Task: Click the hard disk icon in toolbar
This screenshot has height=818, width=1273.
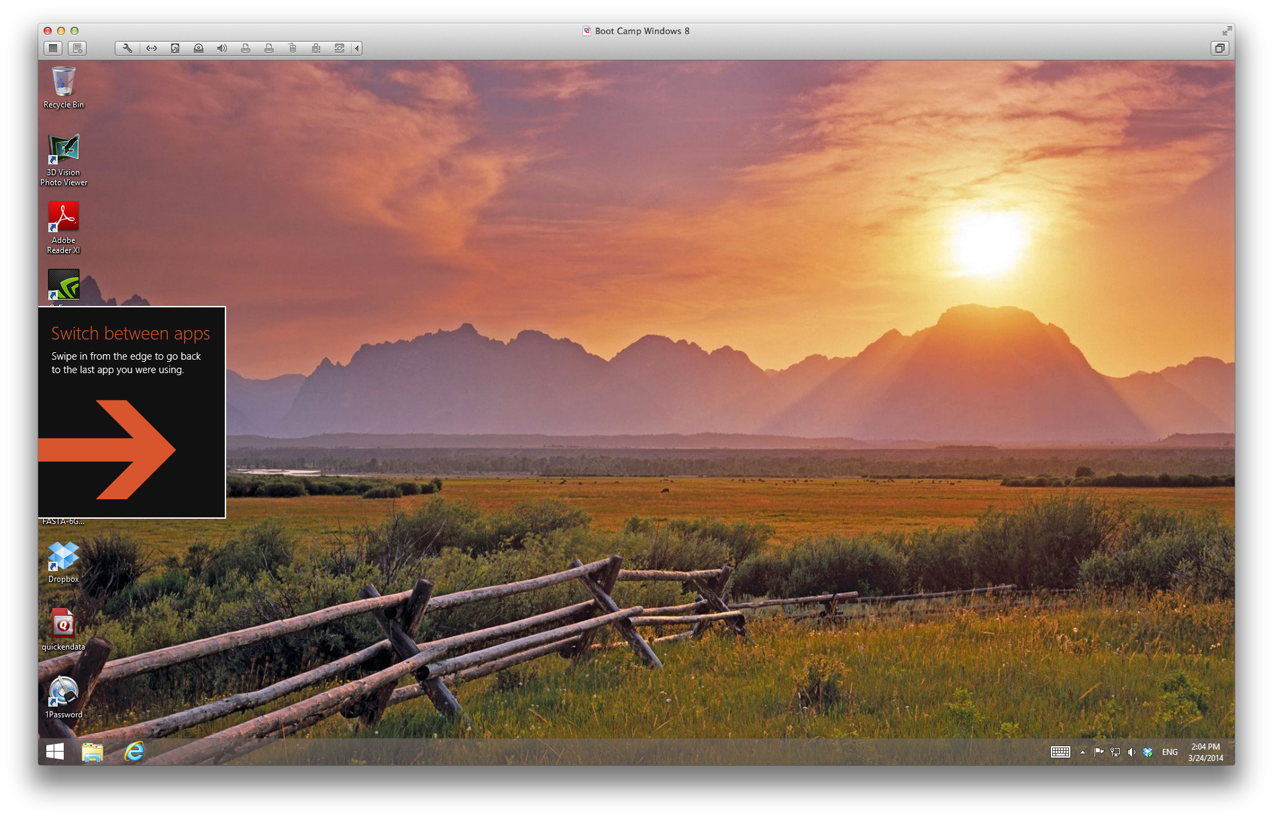Action: coord(175,48)
